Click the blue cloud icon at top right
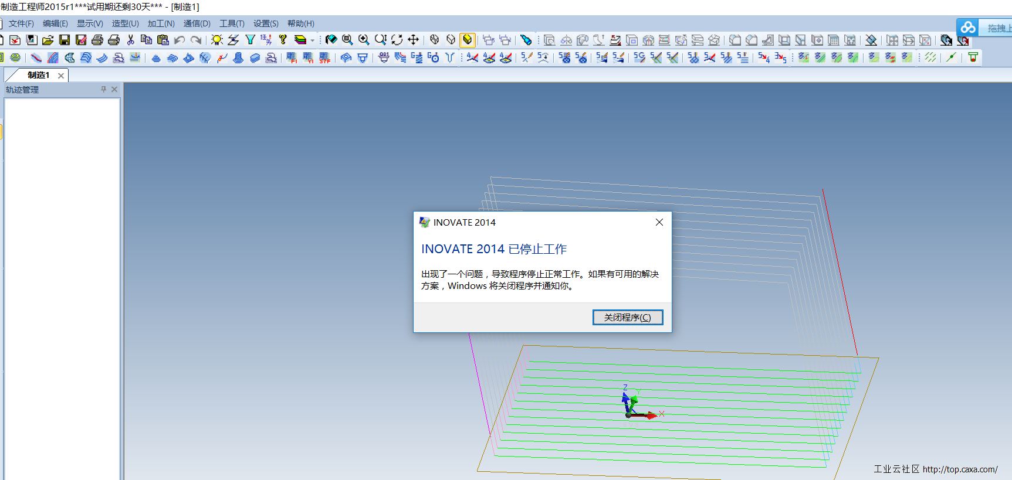Viewport: 1012px width, 480px height. [x=968, y=28]
